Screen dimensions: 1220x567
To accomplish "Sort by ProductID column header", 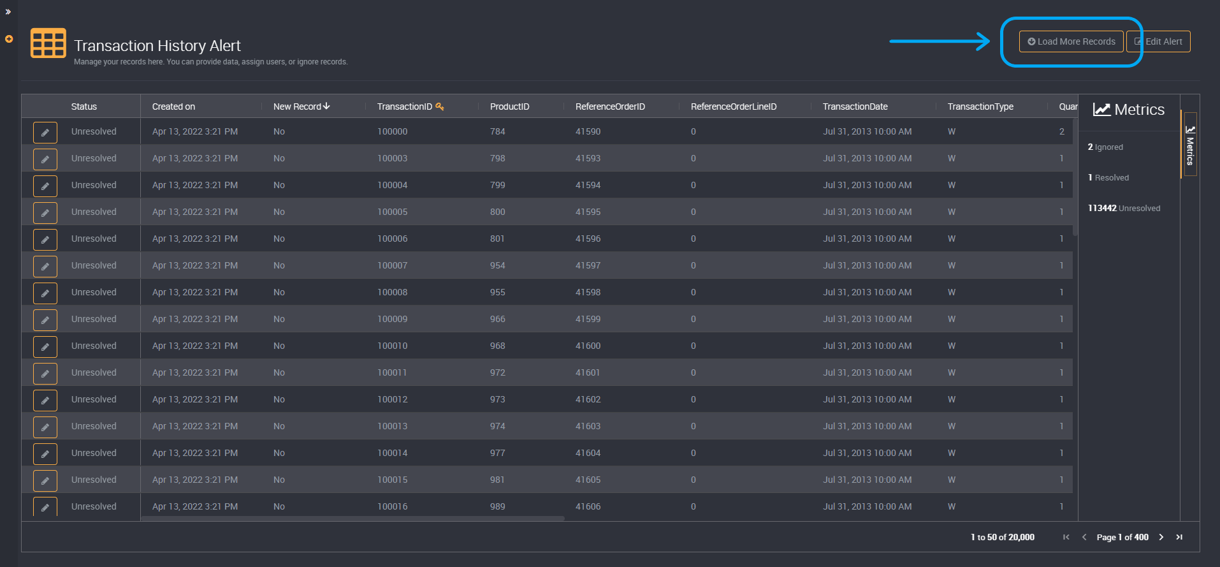I will pos(509,107).
